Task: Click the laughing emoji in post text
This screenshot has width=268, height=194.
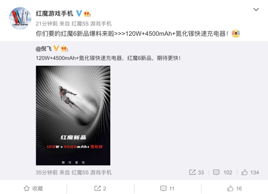Action: click(236, 34)
